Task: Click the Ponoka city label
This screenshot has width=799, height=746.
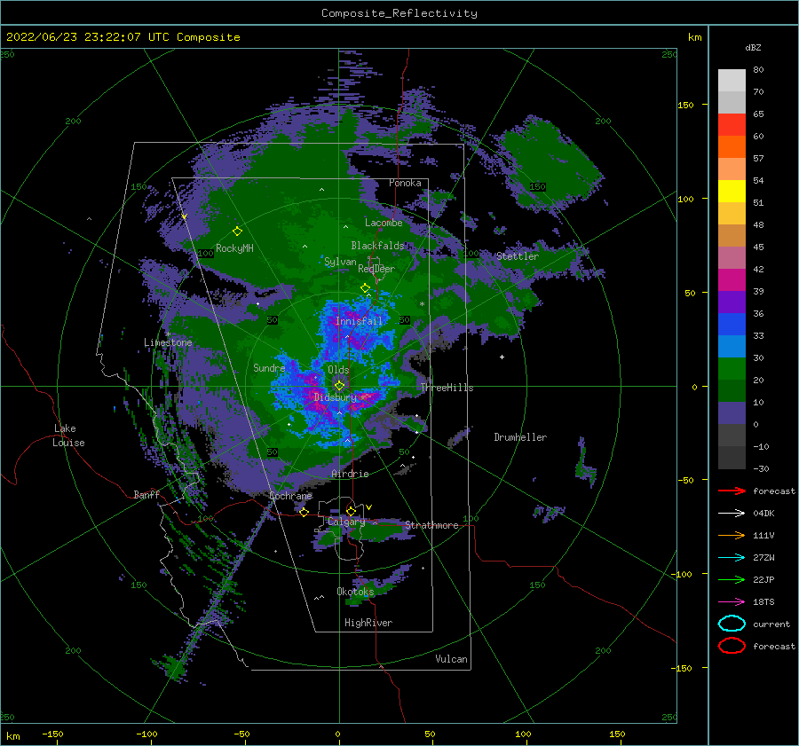Action: [405, 183]
